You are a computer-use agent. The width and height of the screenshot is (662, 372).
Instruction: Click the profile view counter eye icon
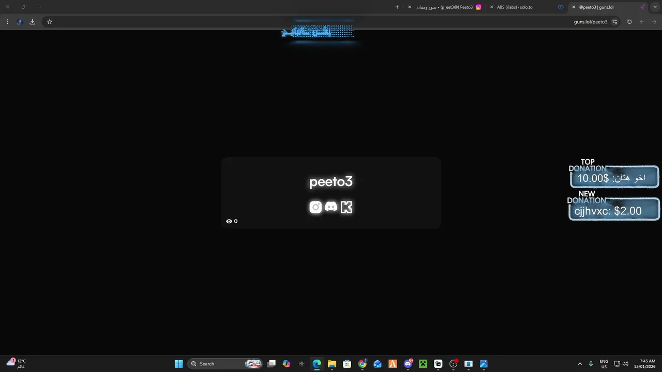coord(229,221)
